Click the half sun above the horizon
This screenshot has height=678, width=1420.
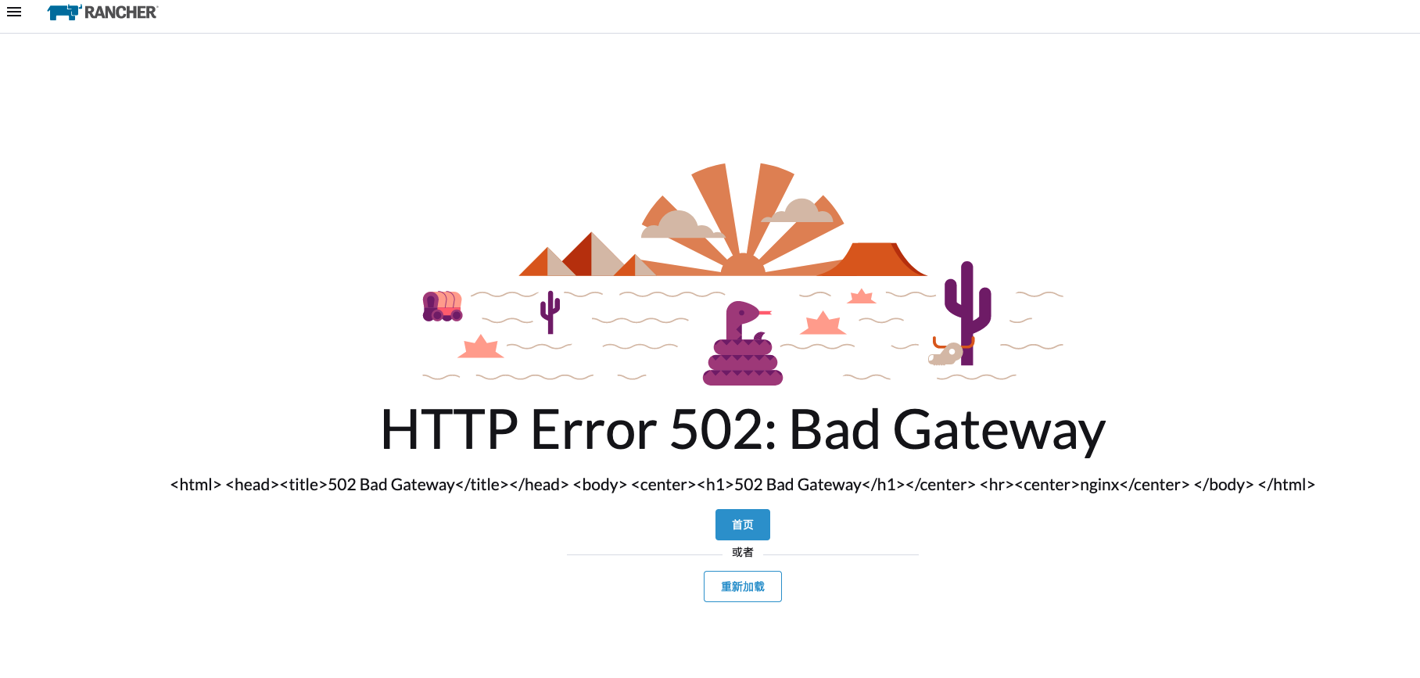tap(742, 265)
